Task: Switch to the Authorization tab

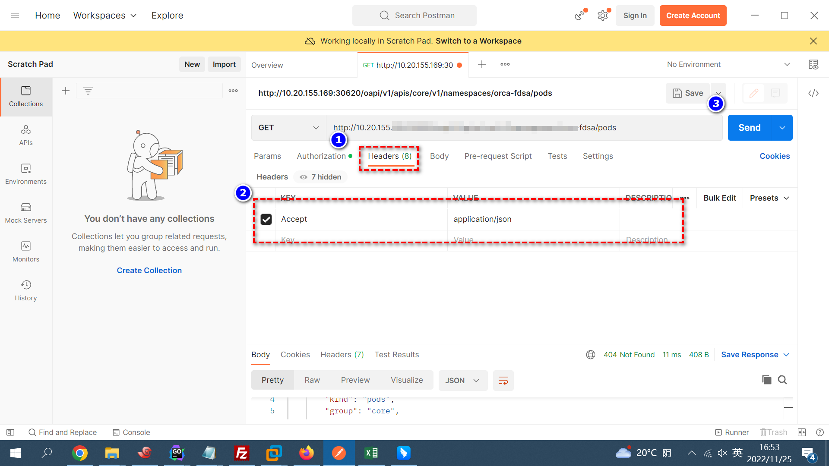Action: pyautogui.click(x=321, y=156)
